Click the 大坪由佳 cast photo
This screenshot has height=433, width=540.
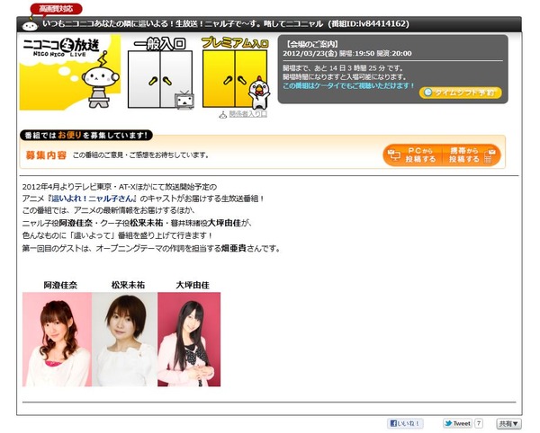(x=189, y=340)
